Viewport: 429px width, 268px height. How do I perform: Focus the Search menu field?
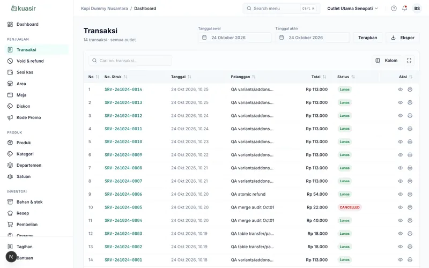tap(281, 9)
